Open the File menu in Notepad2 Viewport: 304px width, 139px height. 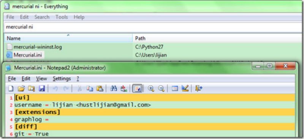pos(12,79)
